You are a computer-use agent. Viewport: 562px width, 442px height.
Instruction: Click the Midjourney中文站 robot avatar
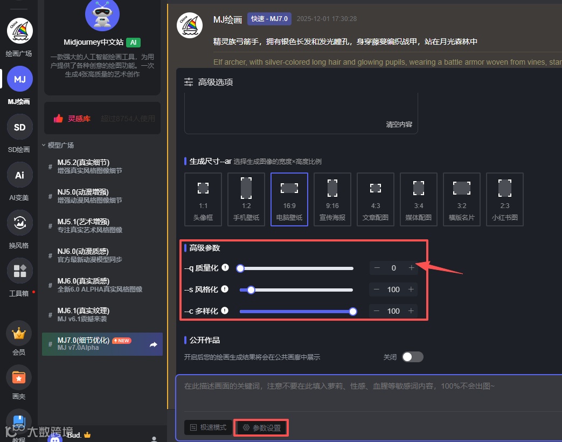coord(102,15)
